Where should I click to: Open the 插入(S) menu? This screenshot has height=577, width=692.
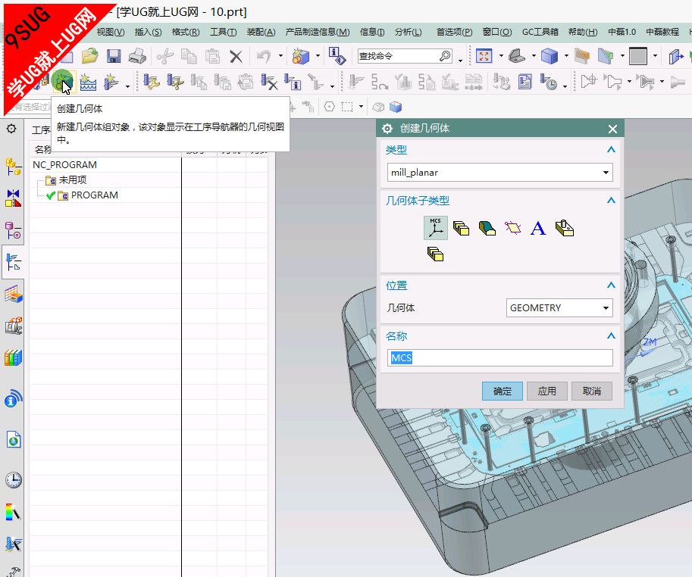(x=148, y=32)
